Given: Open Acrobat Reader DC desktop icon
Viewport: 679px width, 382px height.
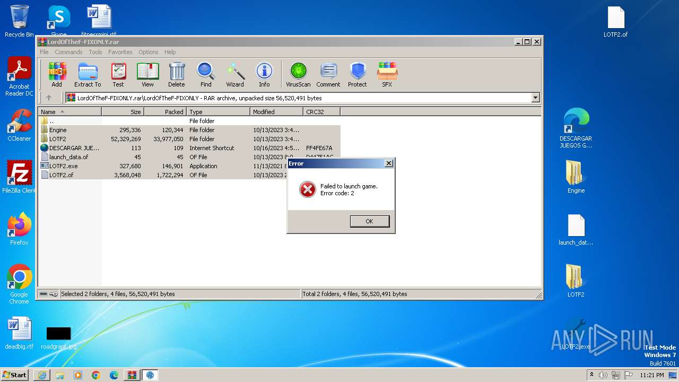Looking at the screenshot, I should click(19, 77).
